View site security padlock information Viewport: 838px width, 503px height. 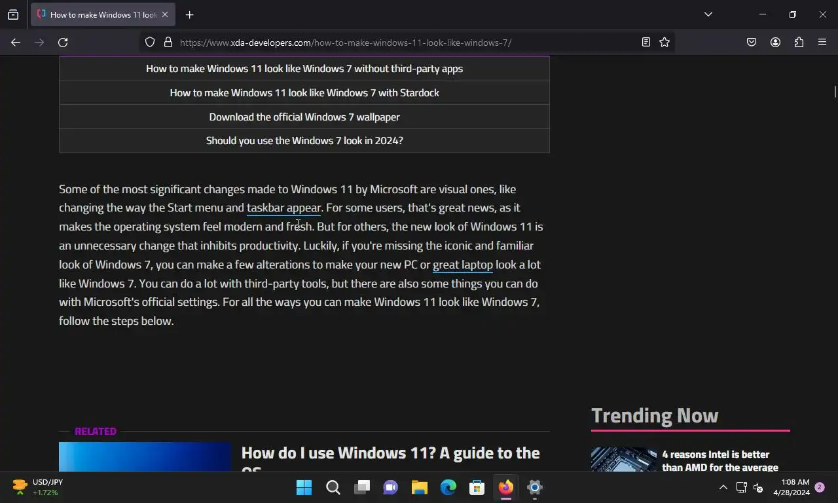(168, 43)
